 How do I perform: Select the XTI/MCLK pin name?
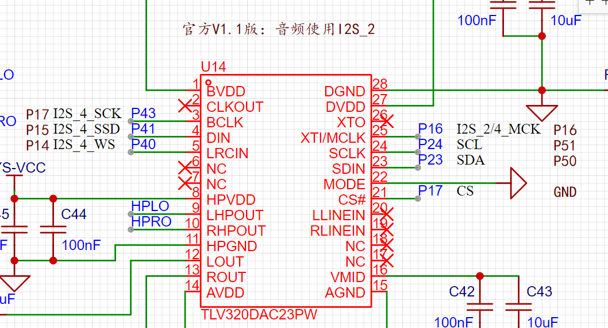click(333, 138)
